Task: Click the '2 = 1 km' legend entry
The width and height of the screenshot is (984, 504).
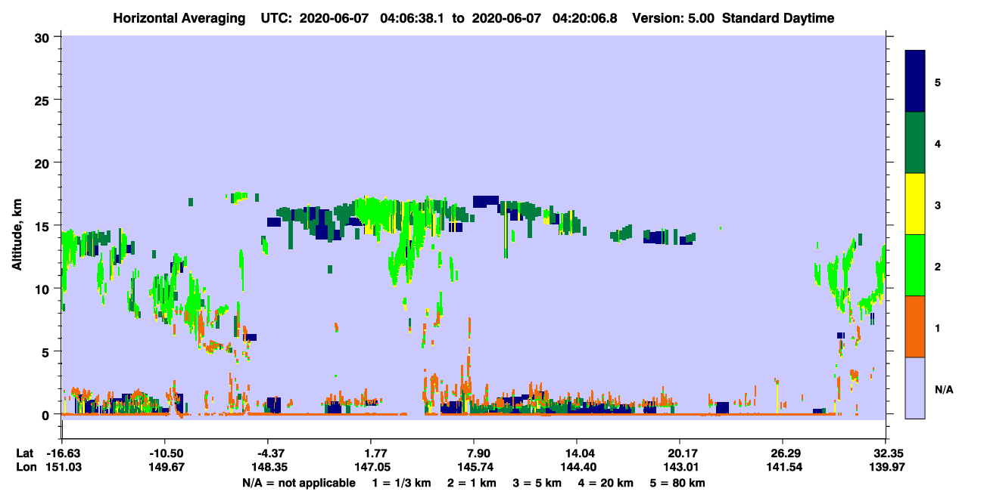Action: click(472, 483)
